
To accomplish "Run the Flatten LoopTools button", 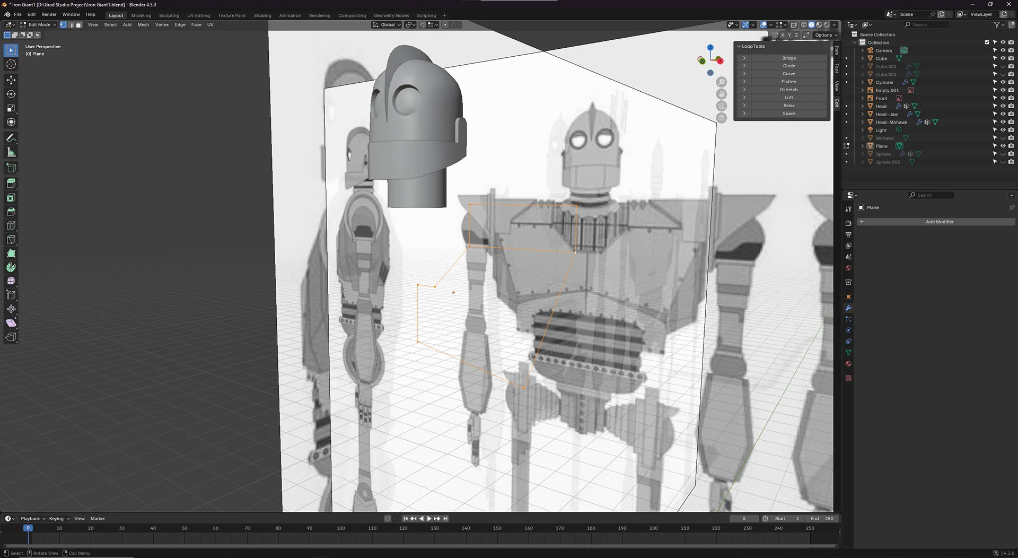I will pyautogui.click(x=789, y=82).
